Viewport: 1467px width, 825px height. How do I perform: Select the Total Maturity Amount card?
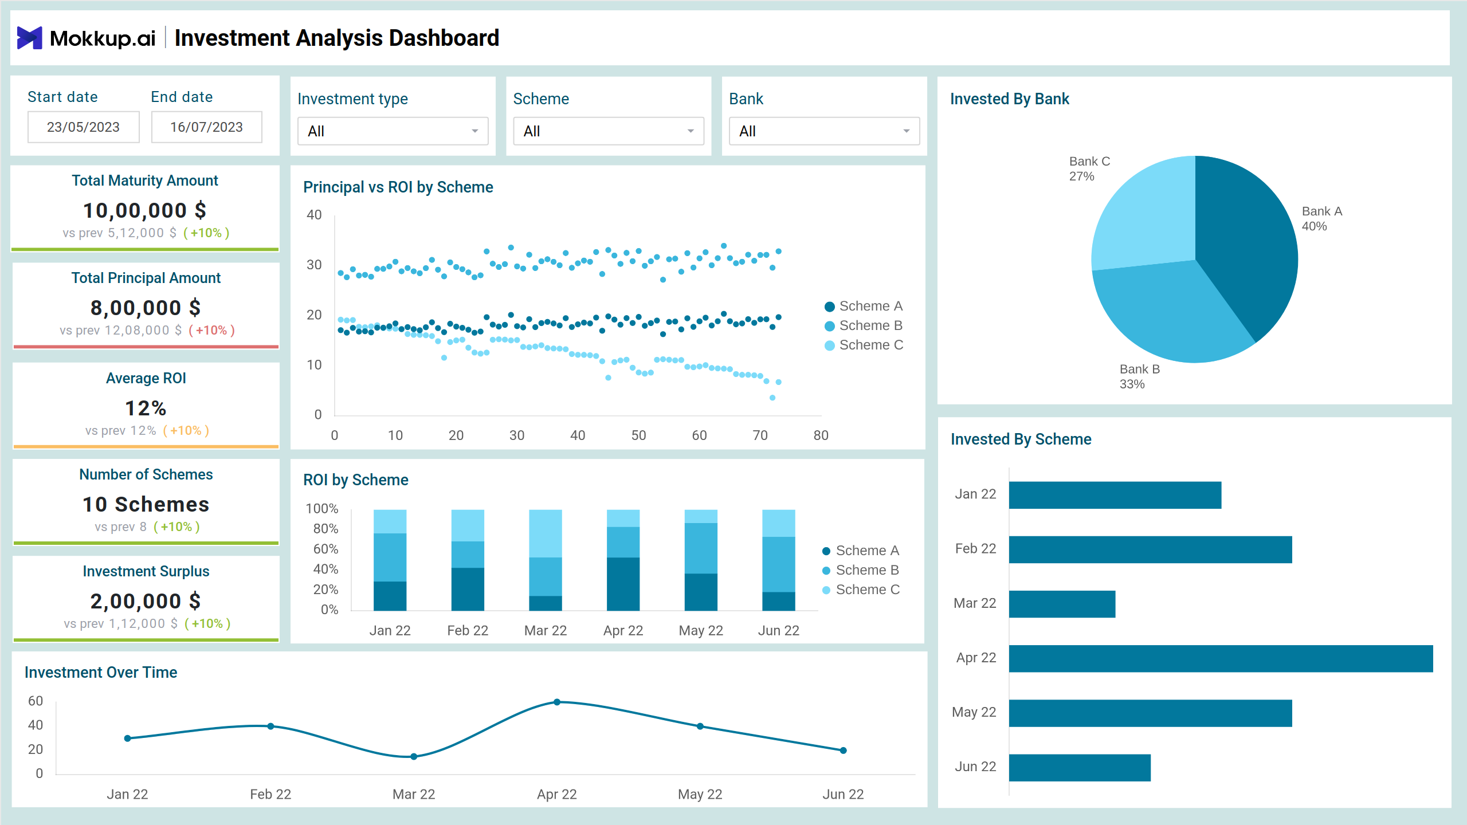pyautogui.click(x=145, y=209)
